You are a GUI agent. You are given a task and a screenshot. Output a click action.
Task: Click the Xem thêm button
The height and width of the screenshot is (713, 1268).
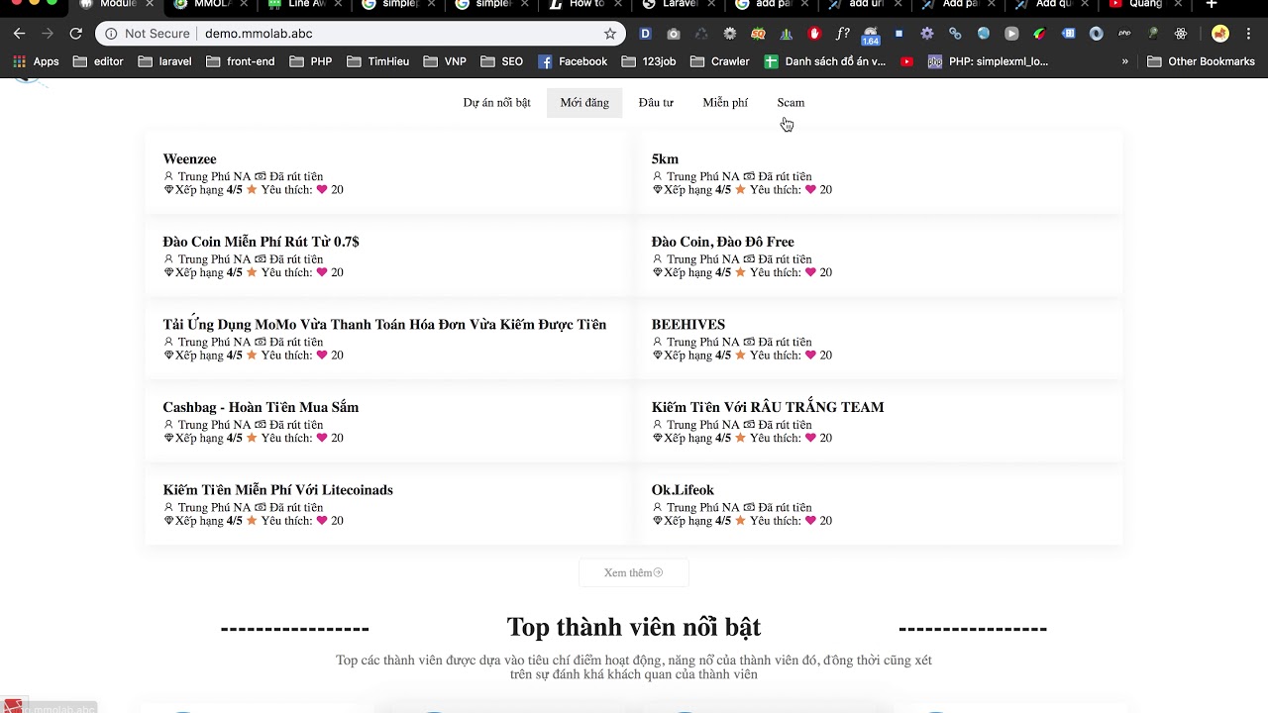click(633, 572)
